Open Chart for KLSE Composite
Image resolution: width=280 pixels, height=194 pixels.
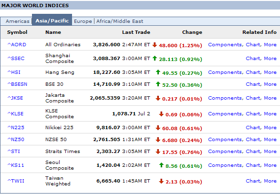coord(254,114)
